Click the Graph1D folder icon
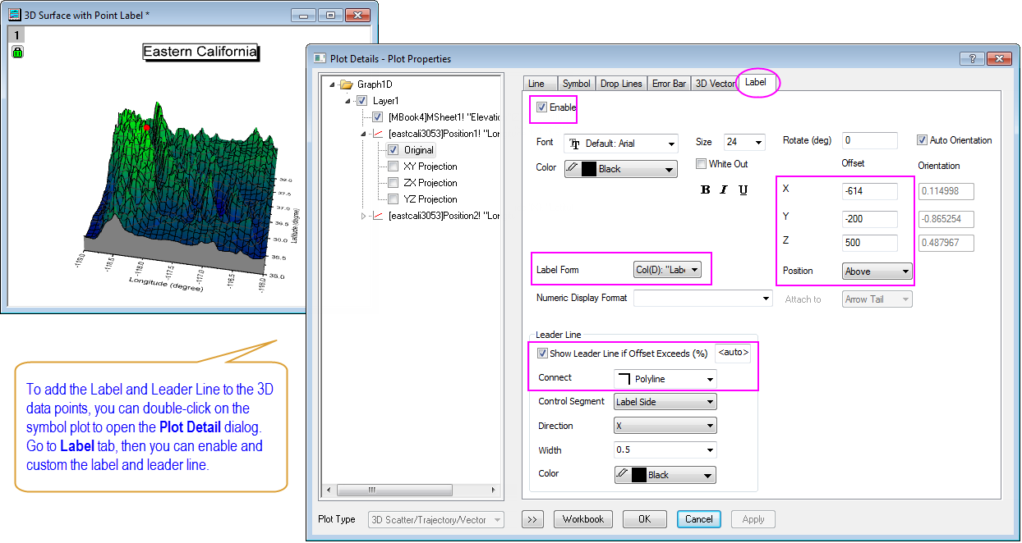The image size is (1022, 543). (346, 84)
